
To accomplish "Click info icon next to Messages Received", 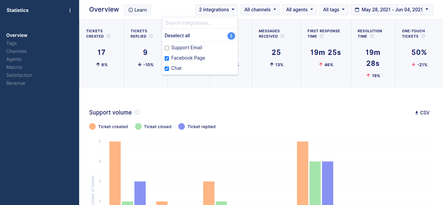I will [x=282, y=36].
